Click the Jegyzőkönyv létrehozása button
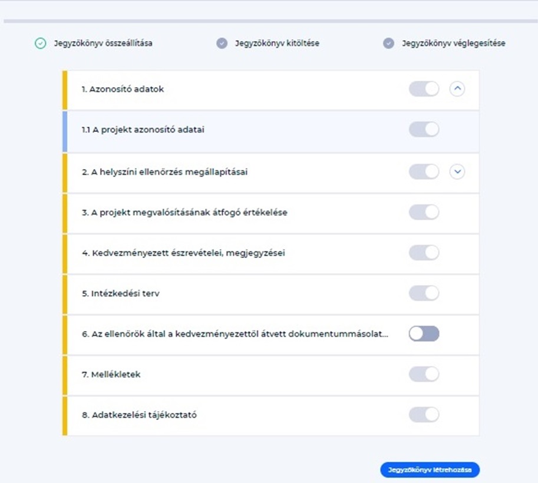 430,469
